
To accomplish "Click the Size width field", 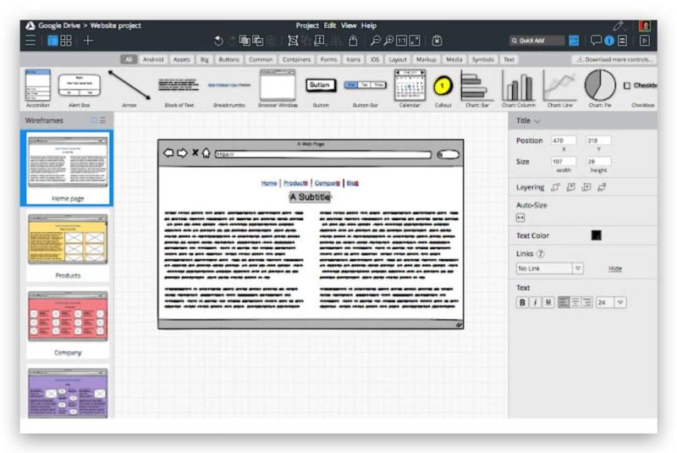I will point(563,161).
